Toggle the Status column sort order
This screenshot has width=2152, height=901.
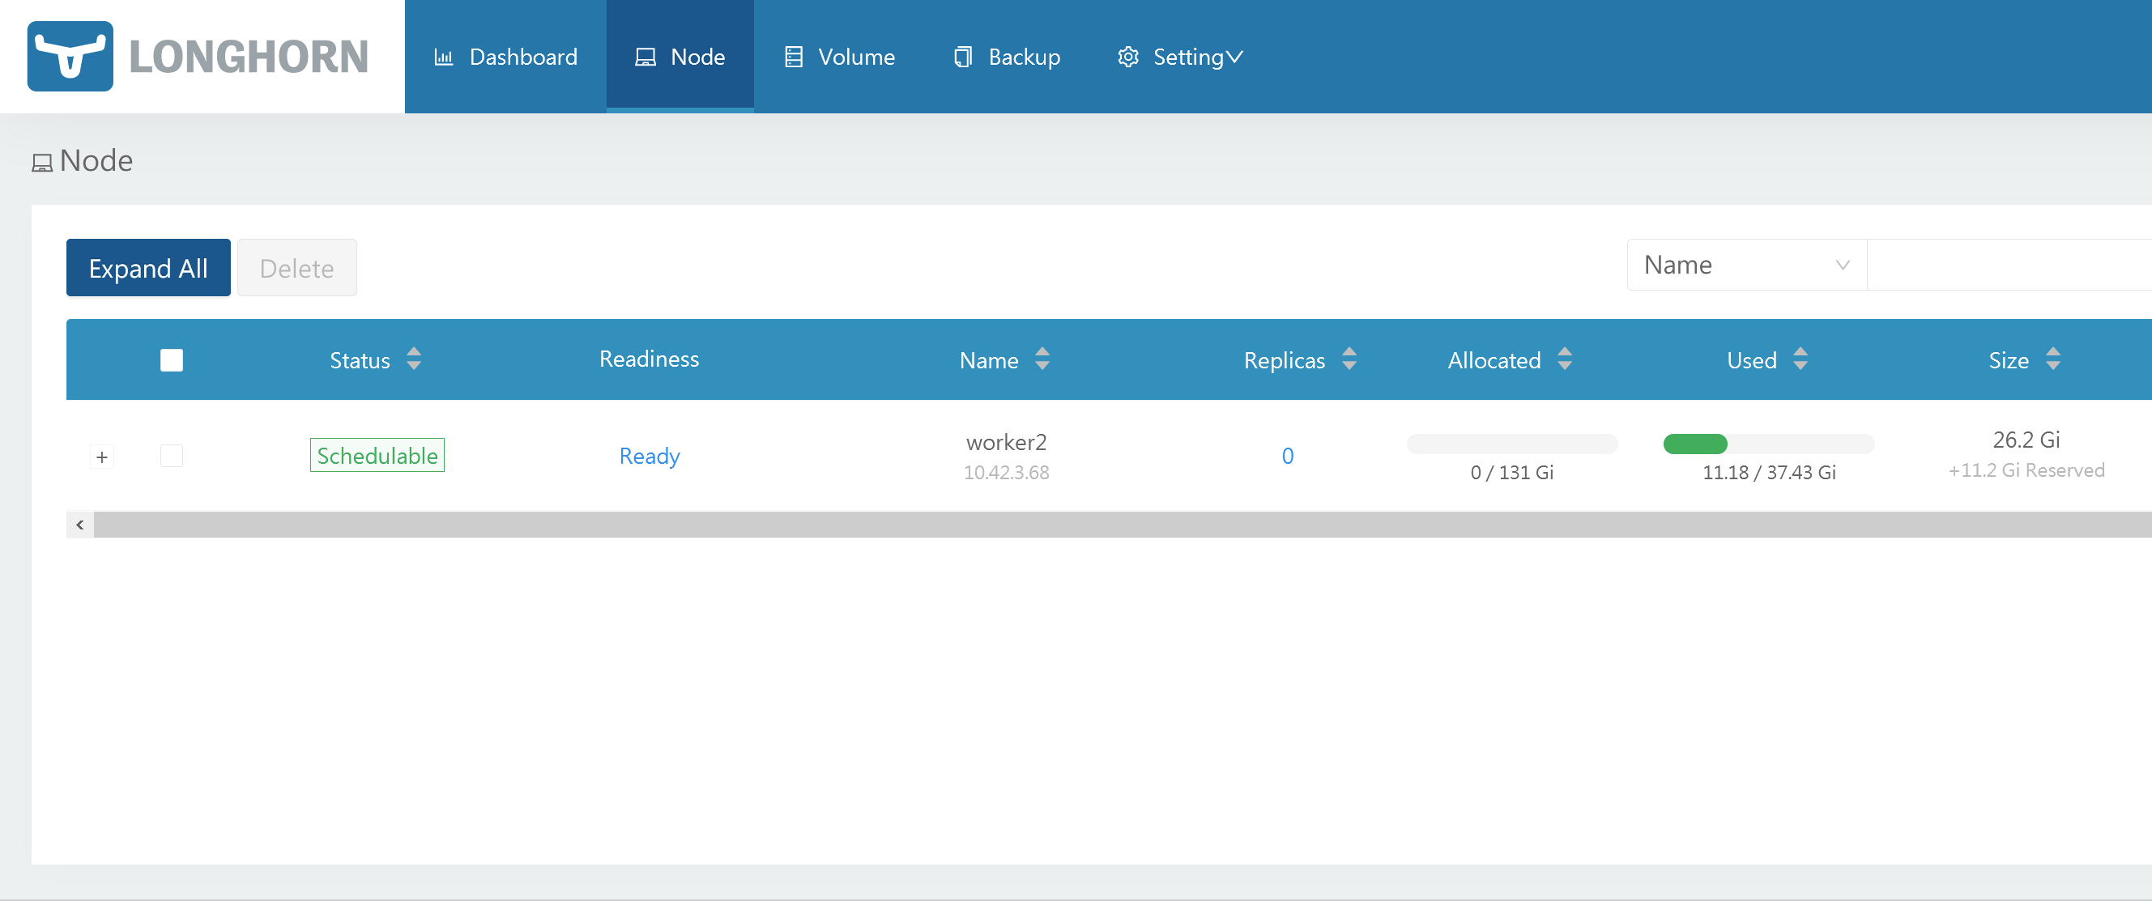coord(414,360)
